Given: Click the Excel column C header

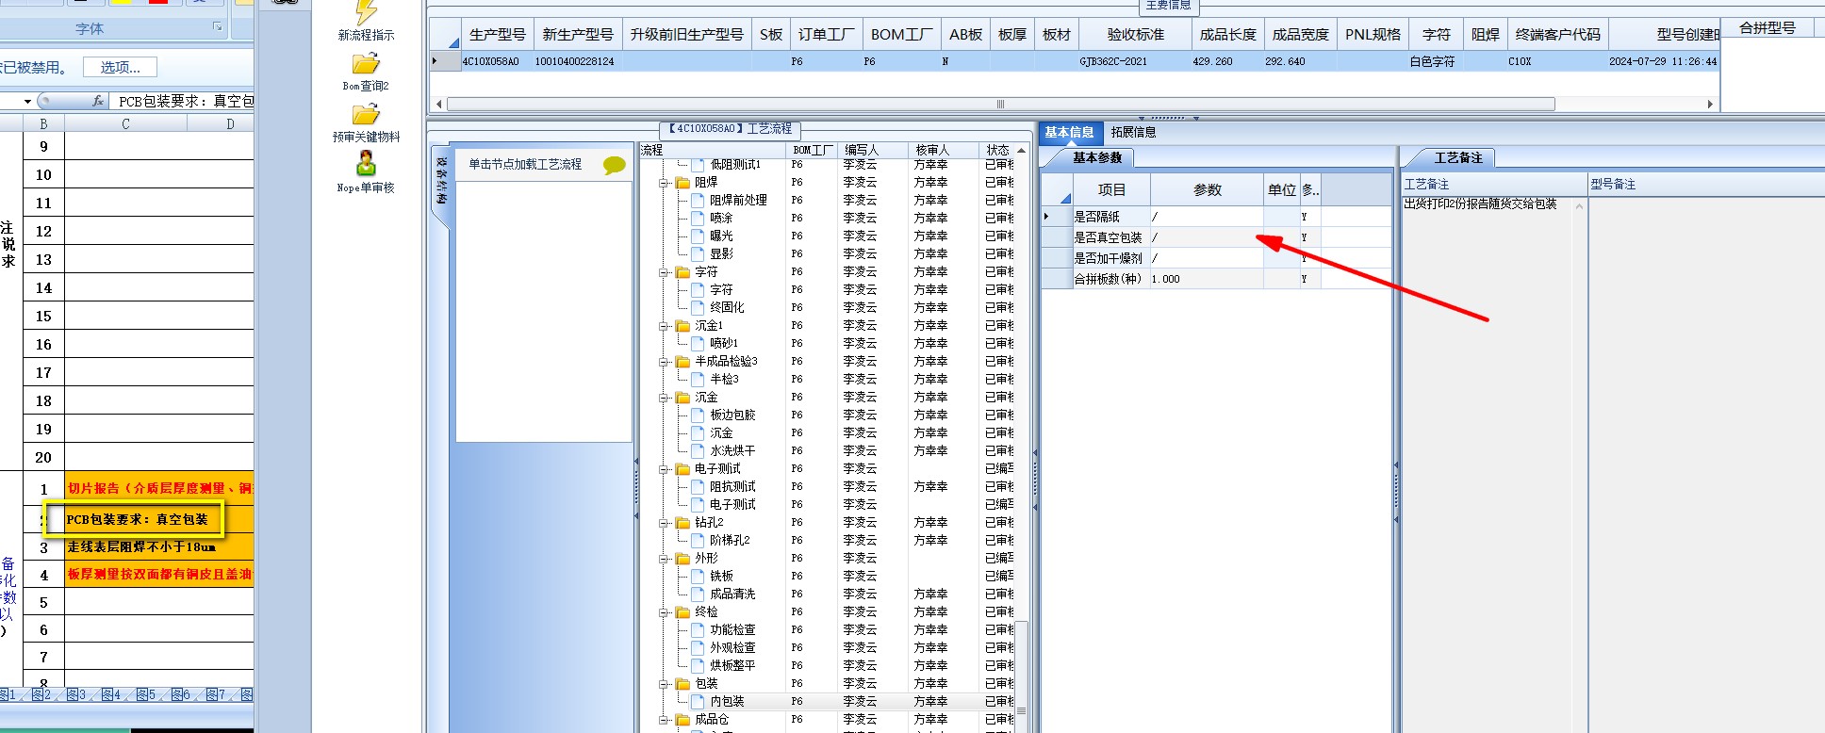Looking at the screenshot, I should 125,123.
